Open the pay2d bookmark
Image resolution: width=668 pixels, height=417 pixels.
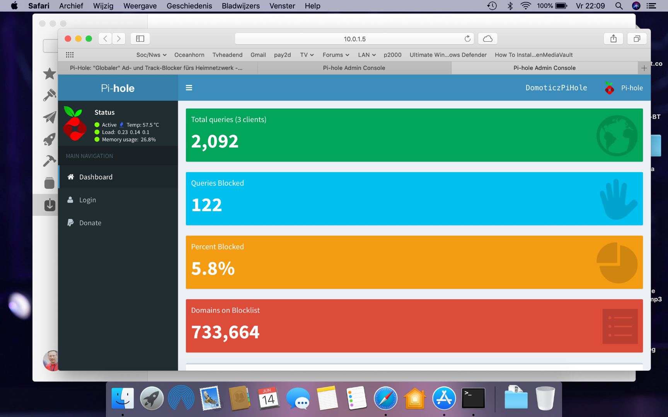[283, 55]
